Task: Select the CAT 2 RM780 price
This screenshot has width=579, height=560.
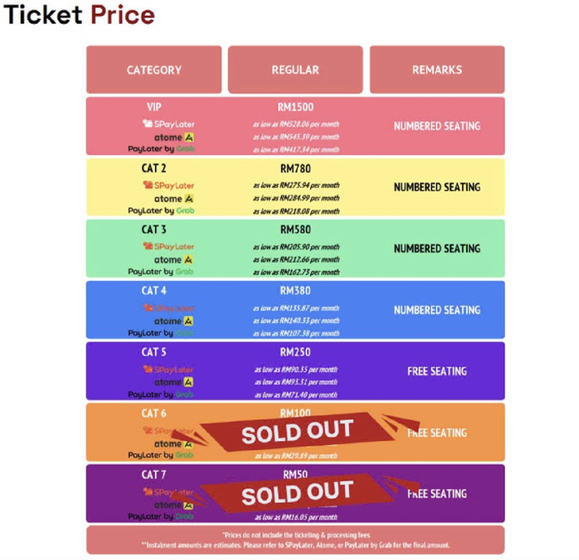Action: (x=295, y=168)
